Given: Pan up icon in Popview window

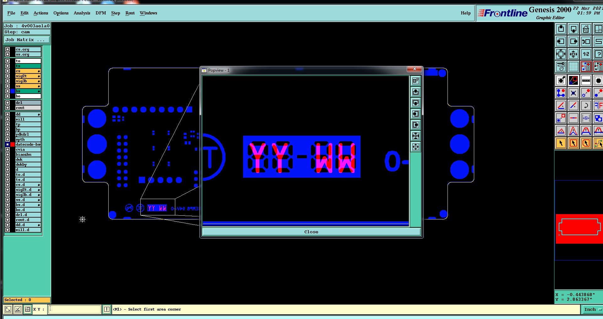Looking at the screenshot, I should click(x=416, y=92).
